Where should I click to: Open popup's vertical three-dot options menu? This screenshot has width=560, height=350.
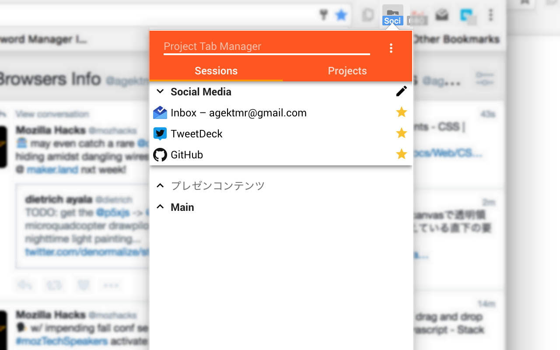pyautogui.click(x=391, y=48)
